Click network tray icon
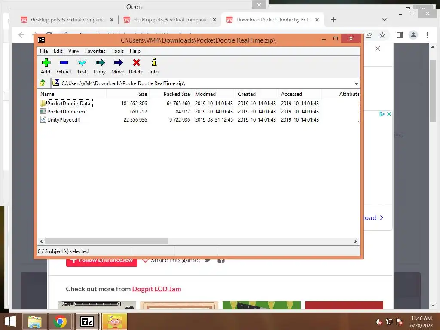 coord(389,322)
